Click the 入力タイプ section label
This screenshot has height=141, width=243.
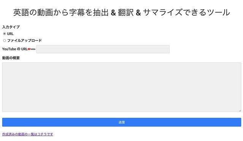click(x=11, y=27)
